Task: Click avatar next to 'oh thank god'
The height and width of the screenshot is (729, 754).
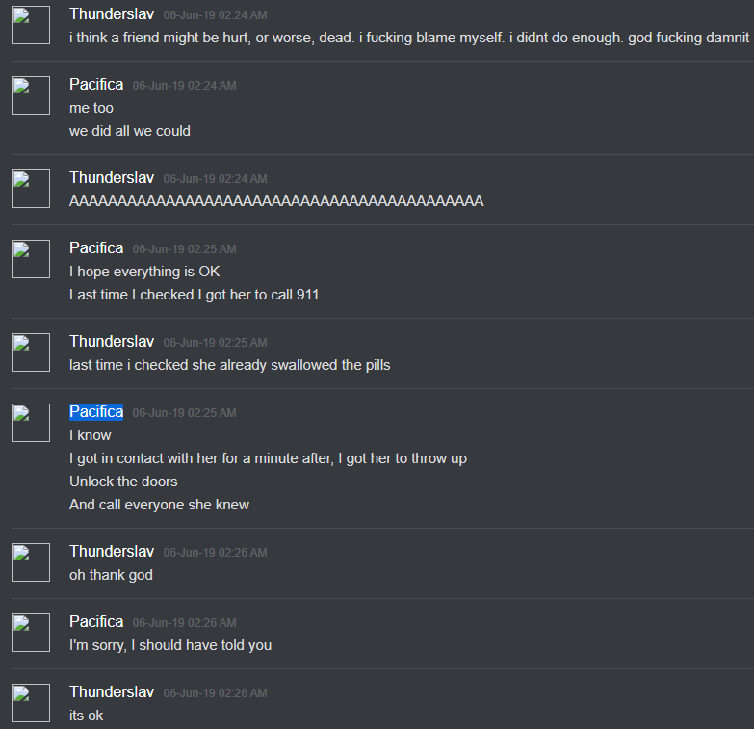Action: (x=31, y=562)
